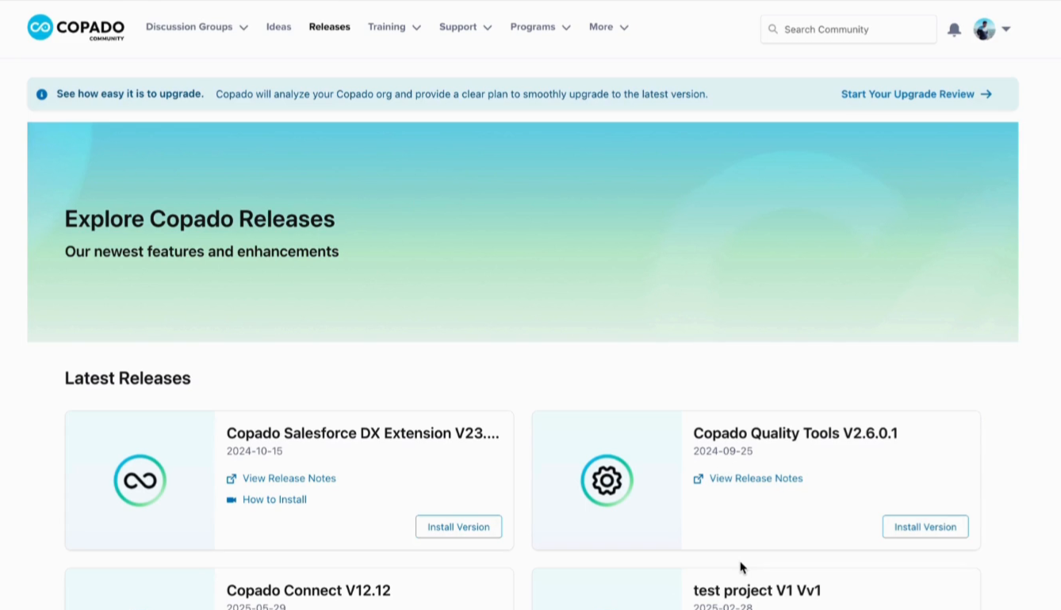Screen dimensions: 1061x610
Task: Click the search magnifier icon
Action: coord(773,29)
